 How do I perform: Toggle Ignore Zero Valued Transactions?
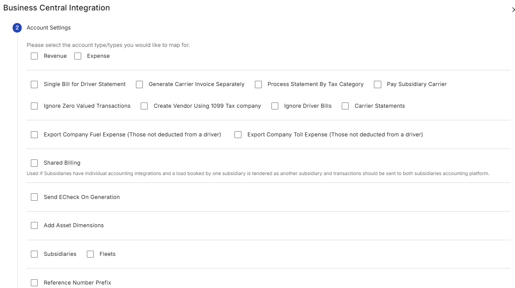click(x=34, y=106)
